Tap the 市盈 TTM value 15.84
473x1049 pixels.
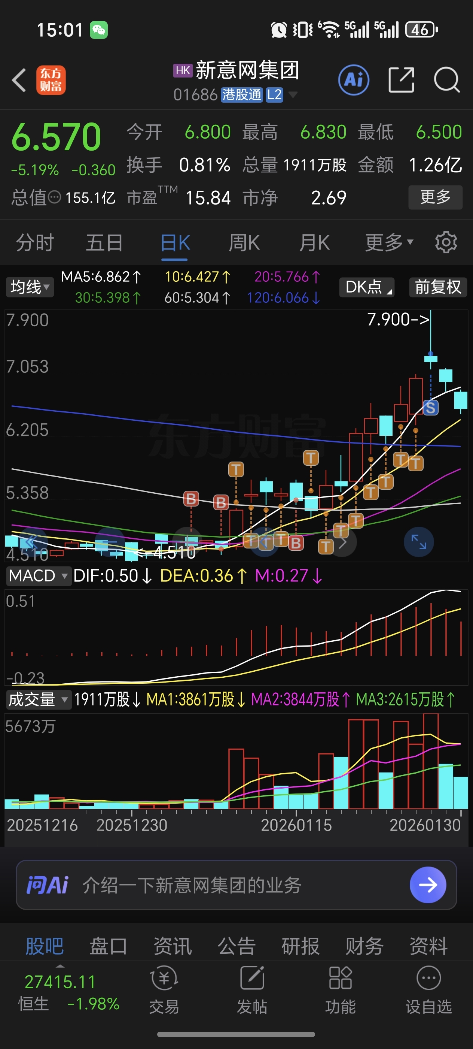(x=208, y=198)
